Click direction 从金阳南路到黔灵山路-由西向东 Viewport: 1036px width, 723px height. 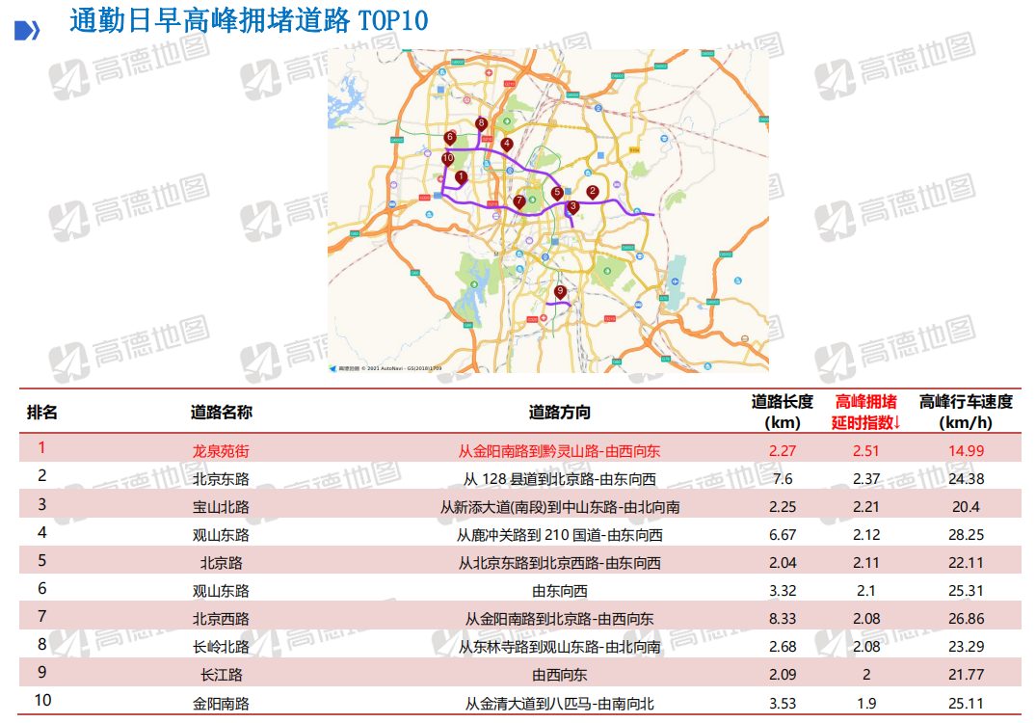[x=560, y=451]
